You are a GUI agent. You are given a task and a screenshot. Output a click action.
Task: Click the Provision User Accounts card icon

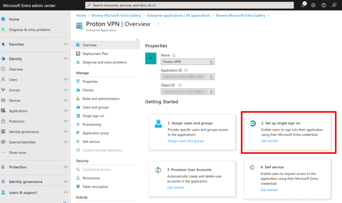point(158,170)
